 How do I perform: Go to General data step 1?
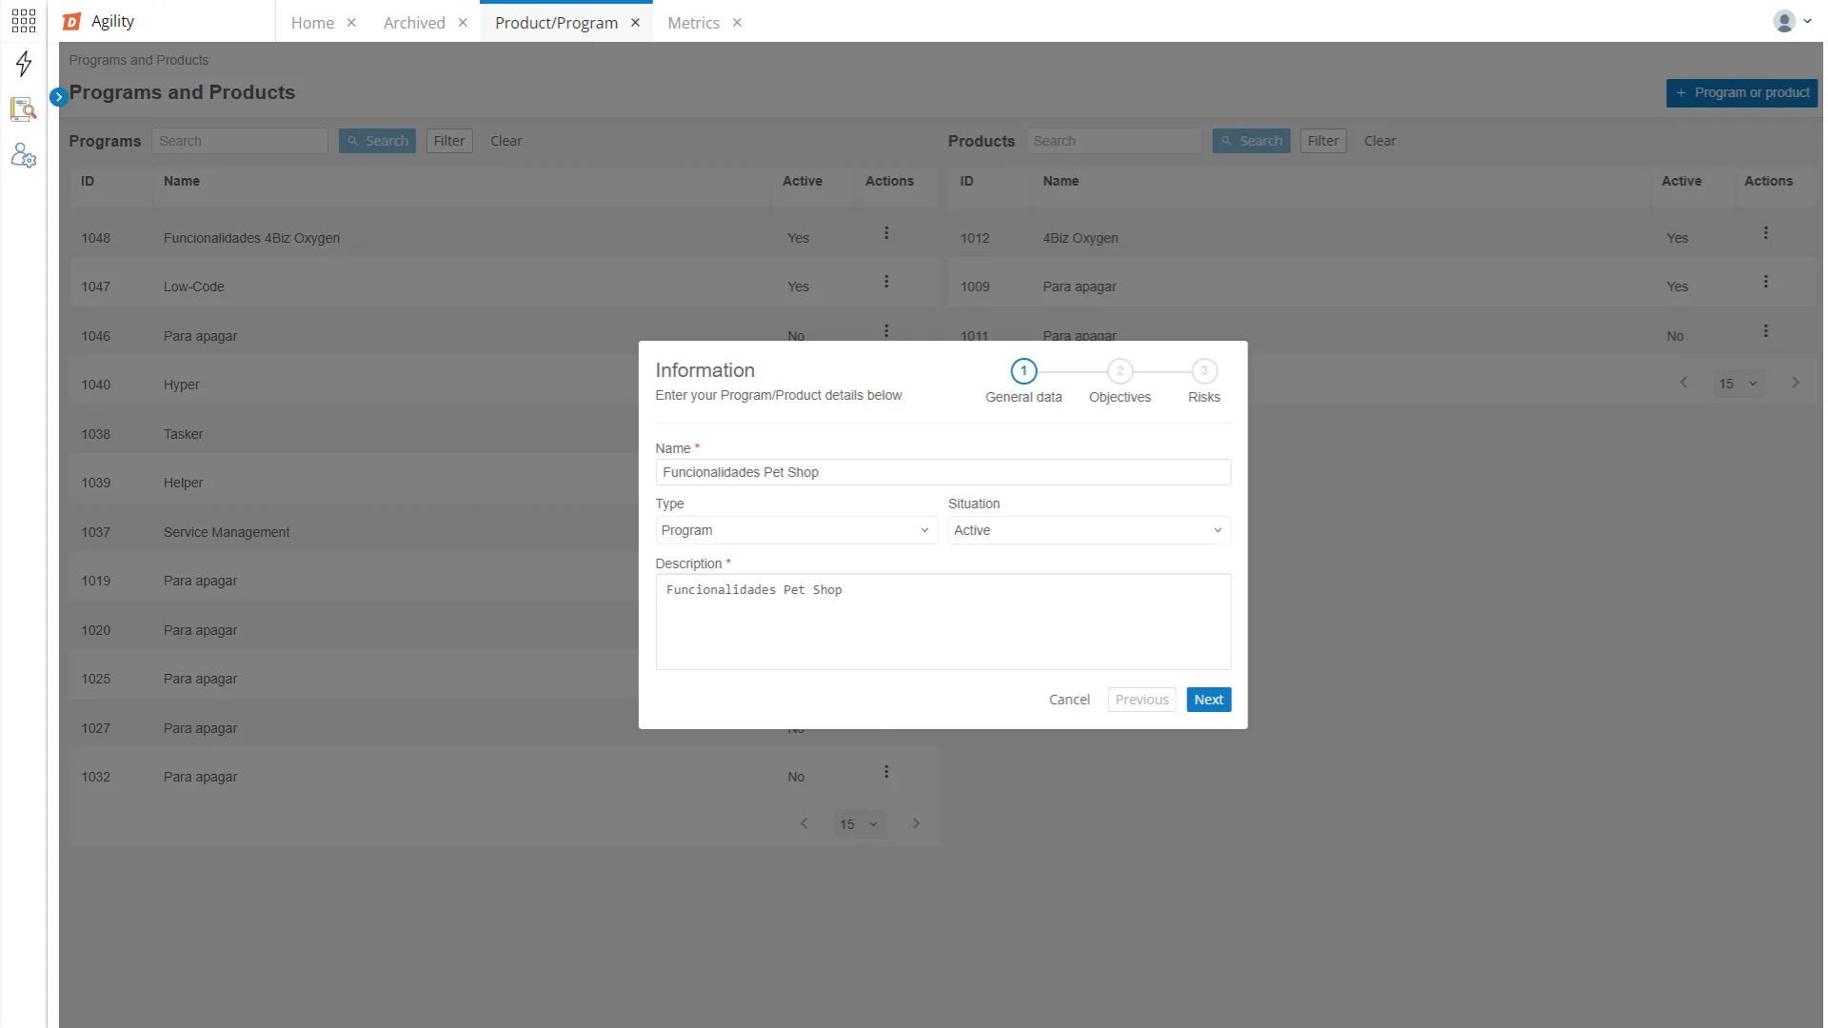pos(1023,371)
